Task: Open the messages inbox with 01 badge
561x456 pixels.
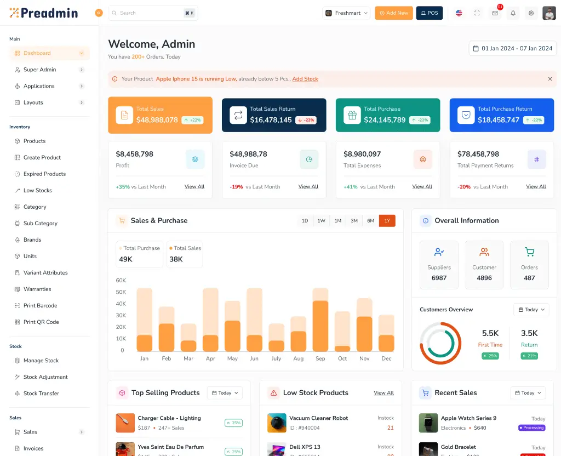Action: pyautogui.click(x=495, y=13)
